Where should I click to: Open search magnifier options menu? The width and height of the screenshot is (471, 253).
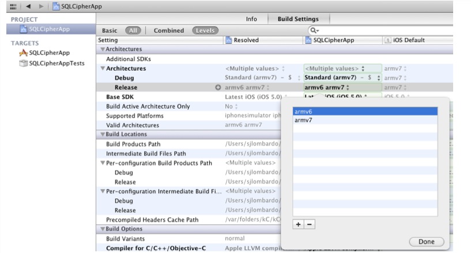tap(315, 30)
